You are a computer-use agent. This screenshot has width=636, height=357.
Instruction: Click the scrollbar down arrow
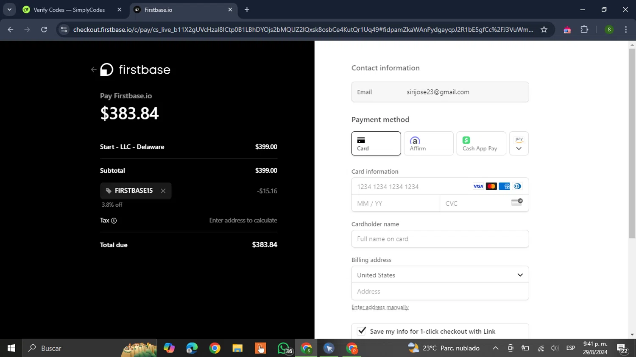[x=632, y=335]
